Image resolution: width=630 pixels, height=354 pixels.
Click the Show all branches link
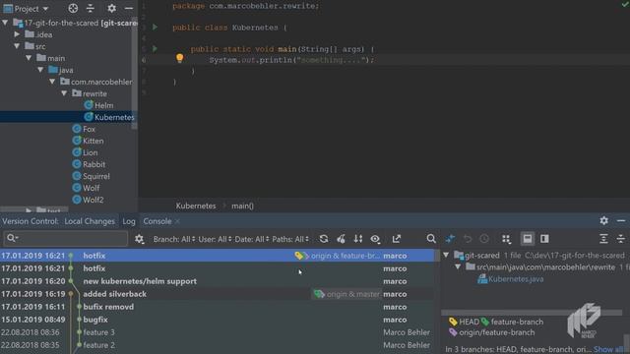pyautogui.click(x=608, y=350)
